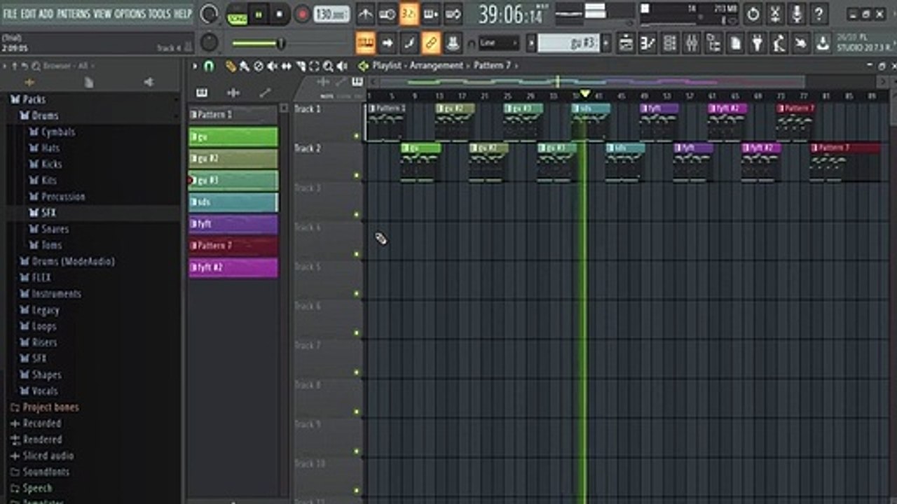Toggle typing keyboard to piano button

pyautogui.click(x=365, y=43)
